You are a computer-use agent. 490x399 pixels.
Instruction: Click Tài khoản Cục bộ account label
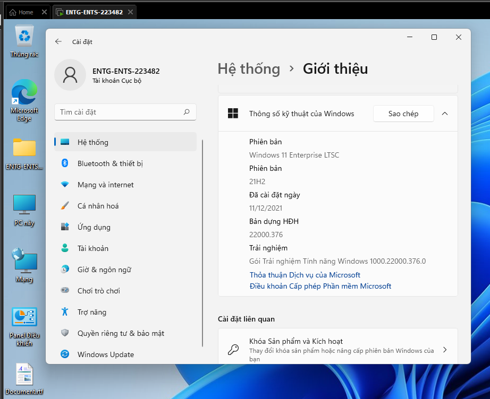tap(117, 81)
